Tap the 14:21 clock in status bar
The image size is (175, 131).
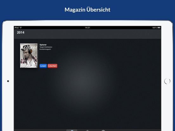(87, 28)
